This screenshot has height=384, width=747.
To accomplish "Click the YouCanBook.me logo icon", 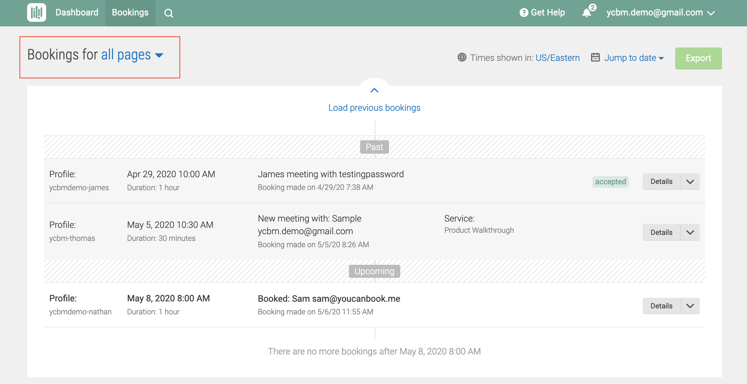I will click(37, 13).
